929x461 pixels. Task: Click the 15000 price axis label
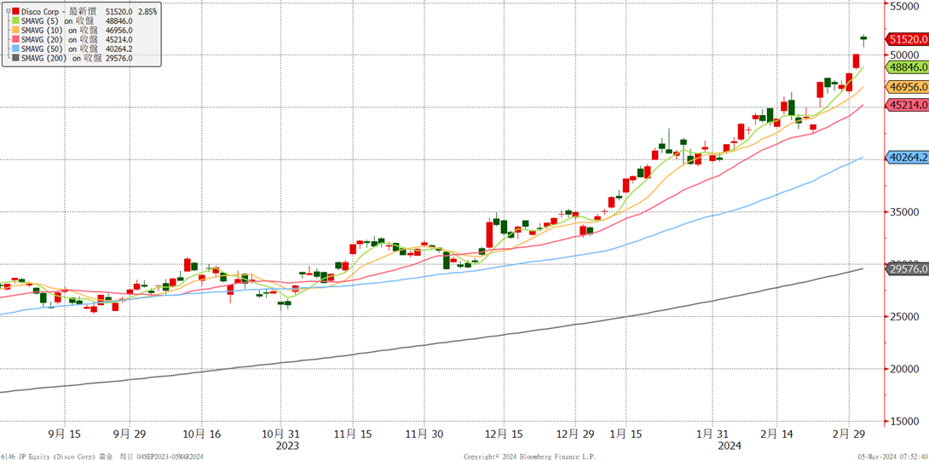[x=903, y=421]
